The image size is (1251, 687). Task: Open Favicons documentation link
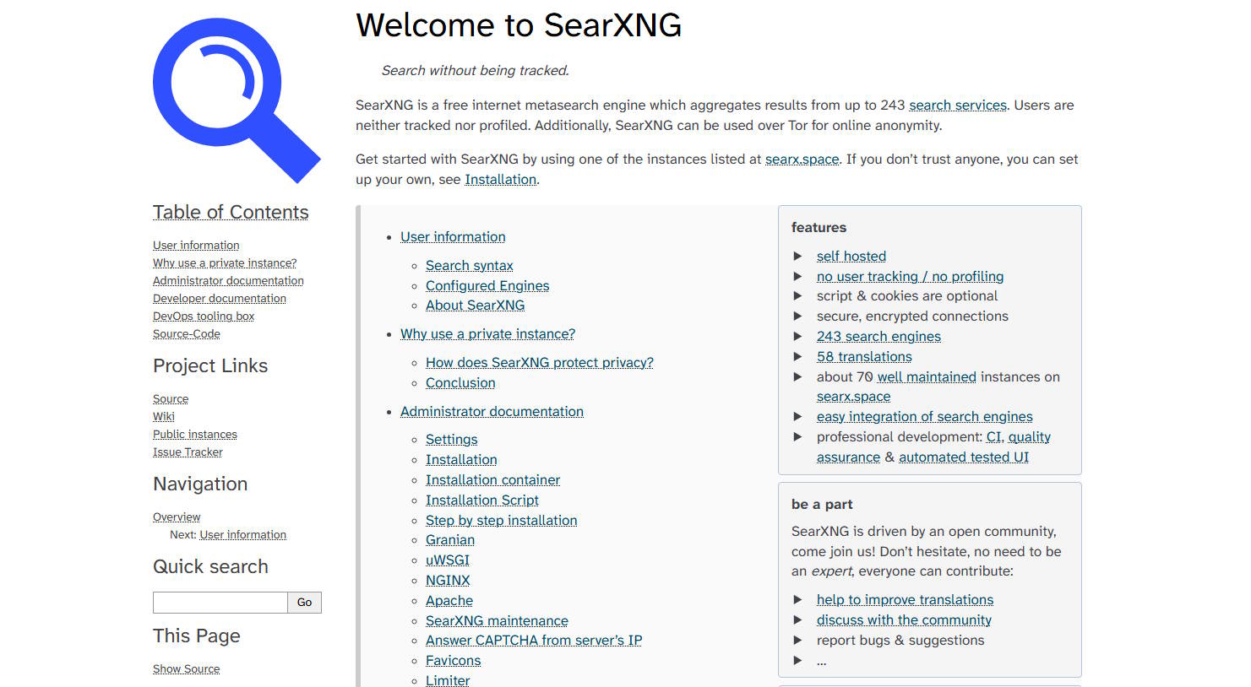[454, 661]
